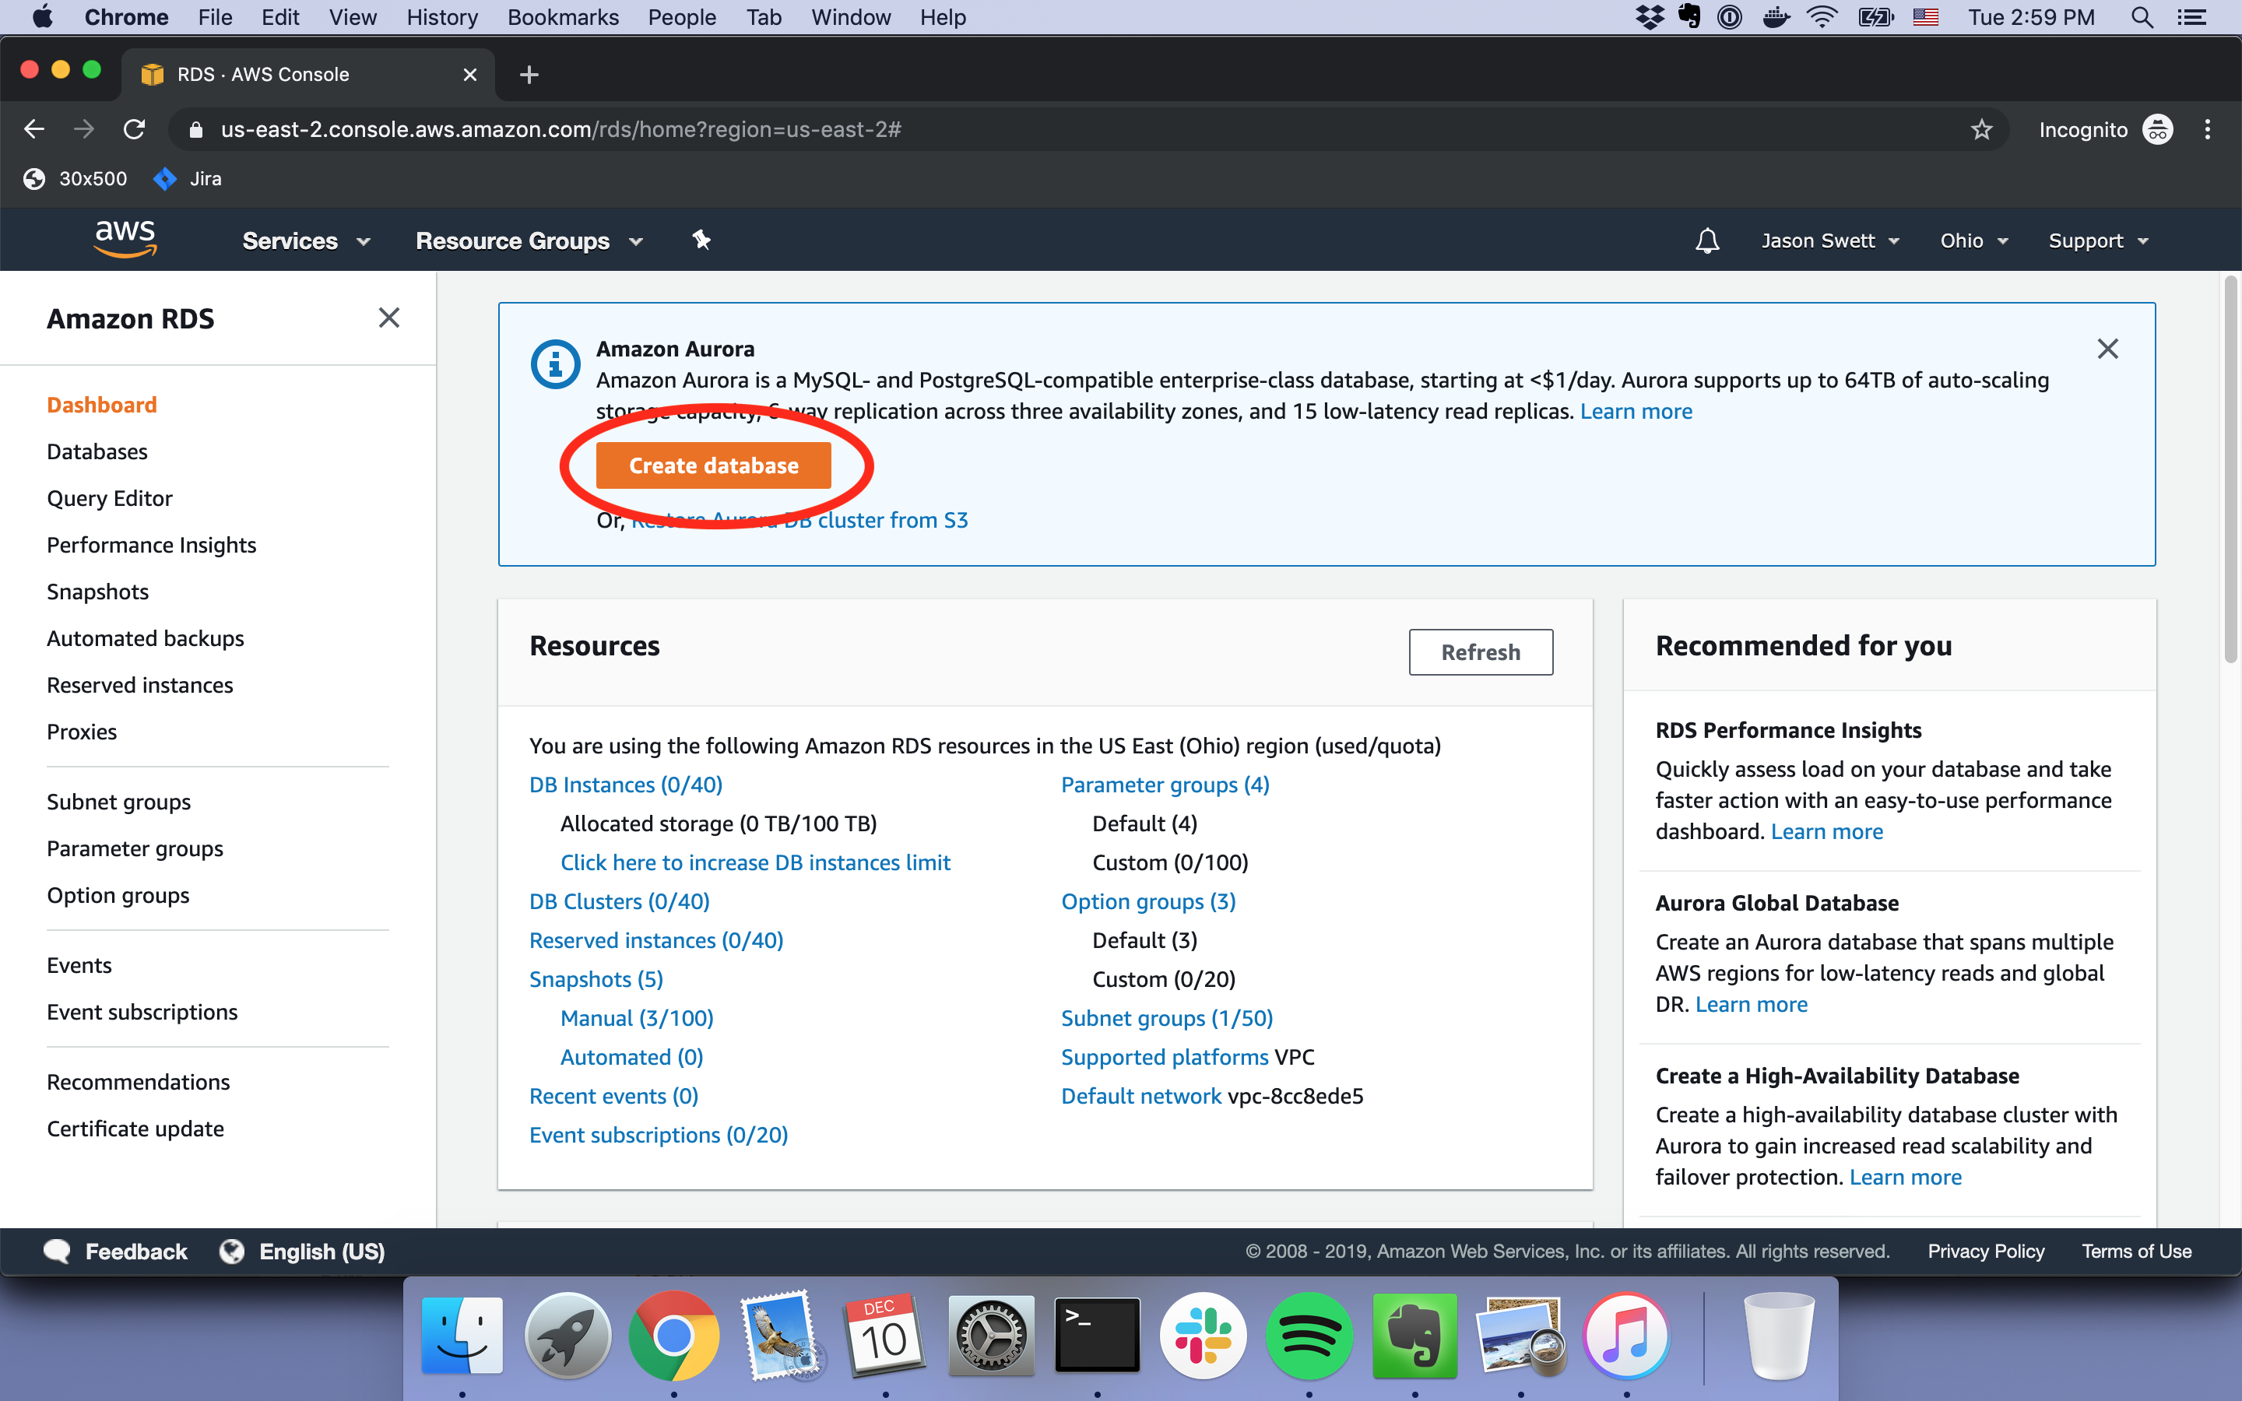Dismiss the Amazon Aurora info banner

click(2107, 349)
